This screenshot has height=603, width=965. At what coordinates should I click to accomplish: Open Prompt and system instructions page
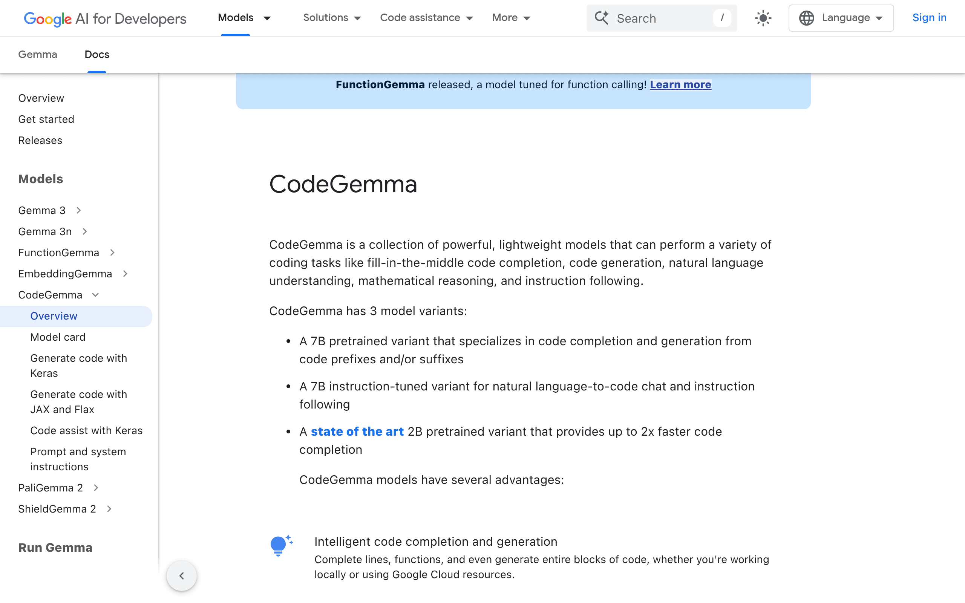coord(78,459)
